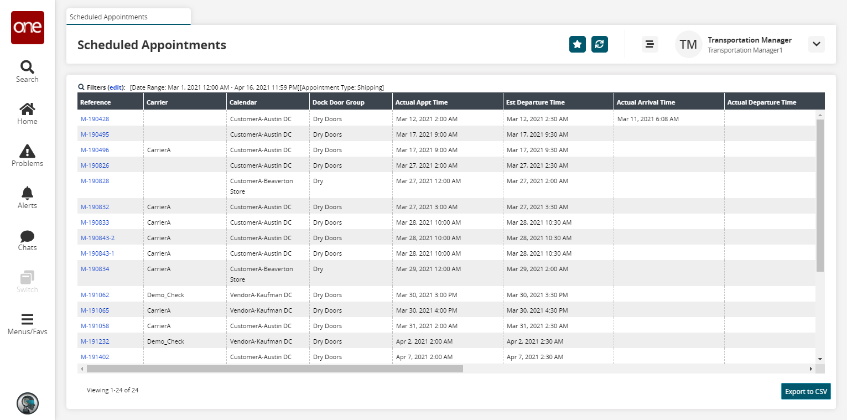
Task: Expand the Transportation Manager user dropdown
Action: click(x=817, y=44)
